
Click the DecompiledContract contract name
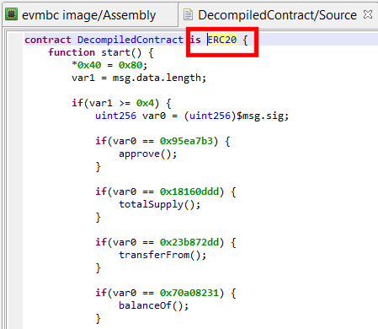[x=130, y=40]
